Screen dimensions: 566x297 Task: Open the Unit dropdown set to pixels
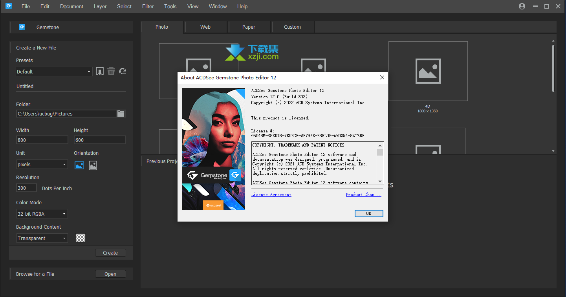[42, 165]
